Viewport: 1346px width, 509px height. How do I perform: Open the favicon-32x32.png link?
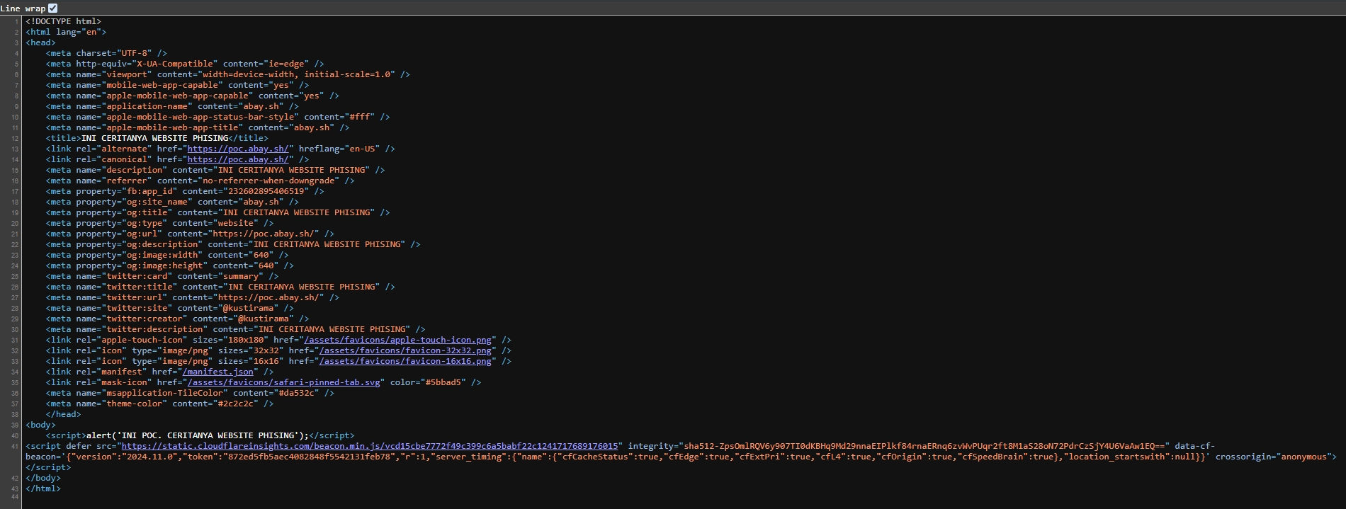tap(405, 350)
